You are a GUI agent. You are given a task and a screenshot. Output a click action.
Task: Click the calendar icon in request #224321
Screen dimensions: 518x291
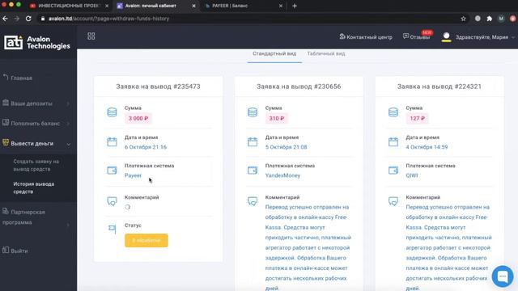coord(393,142)
